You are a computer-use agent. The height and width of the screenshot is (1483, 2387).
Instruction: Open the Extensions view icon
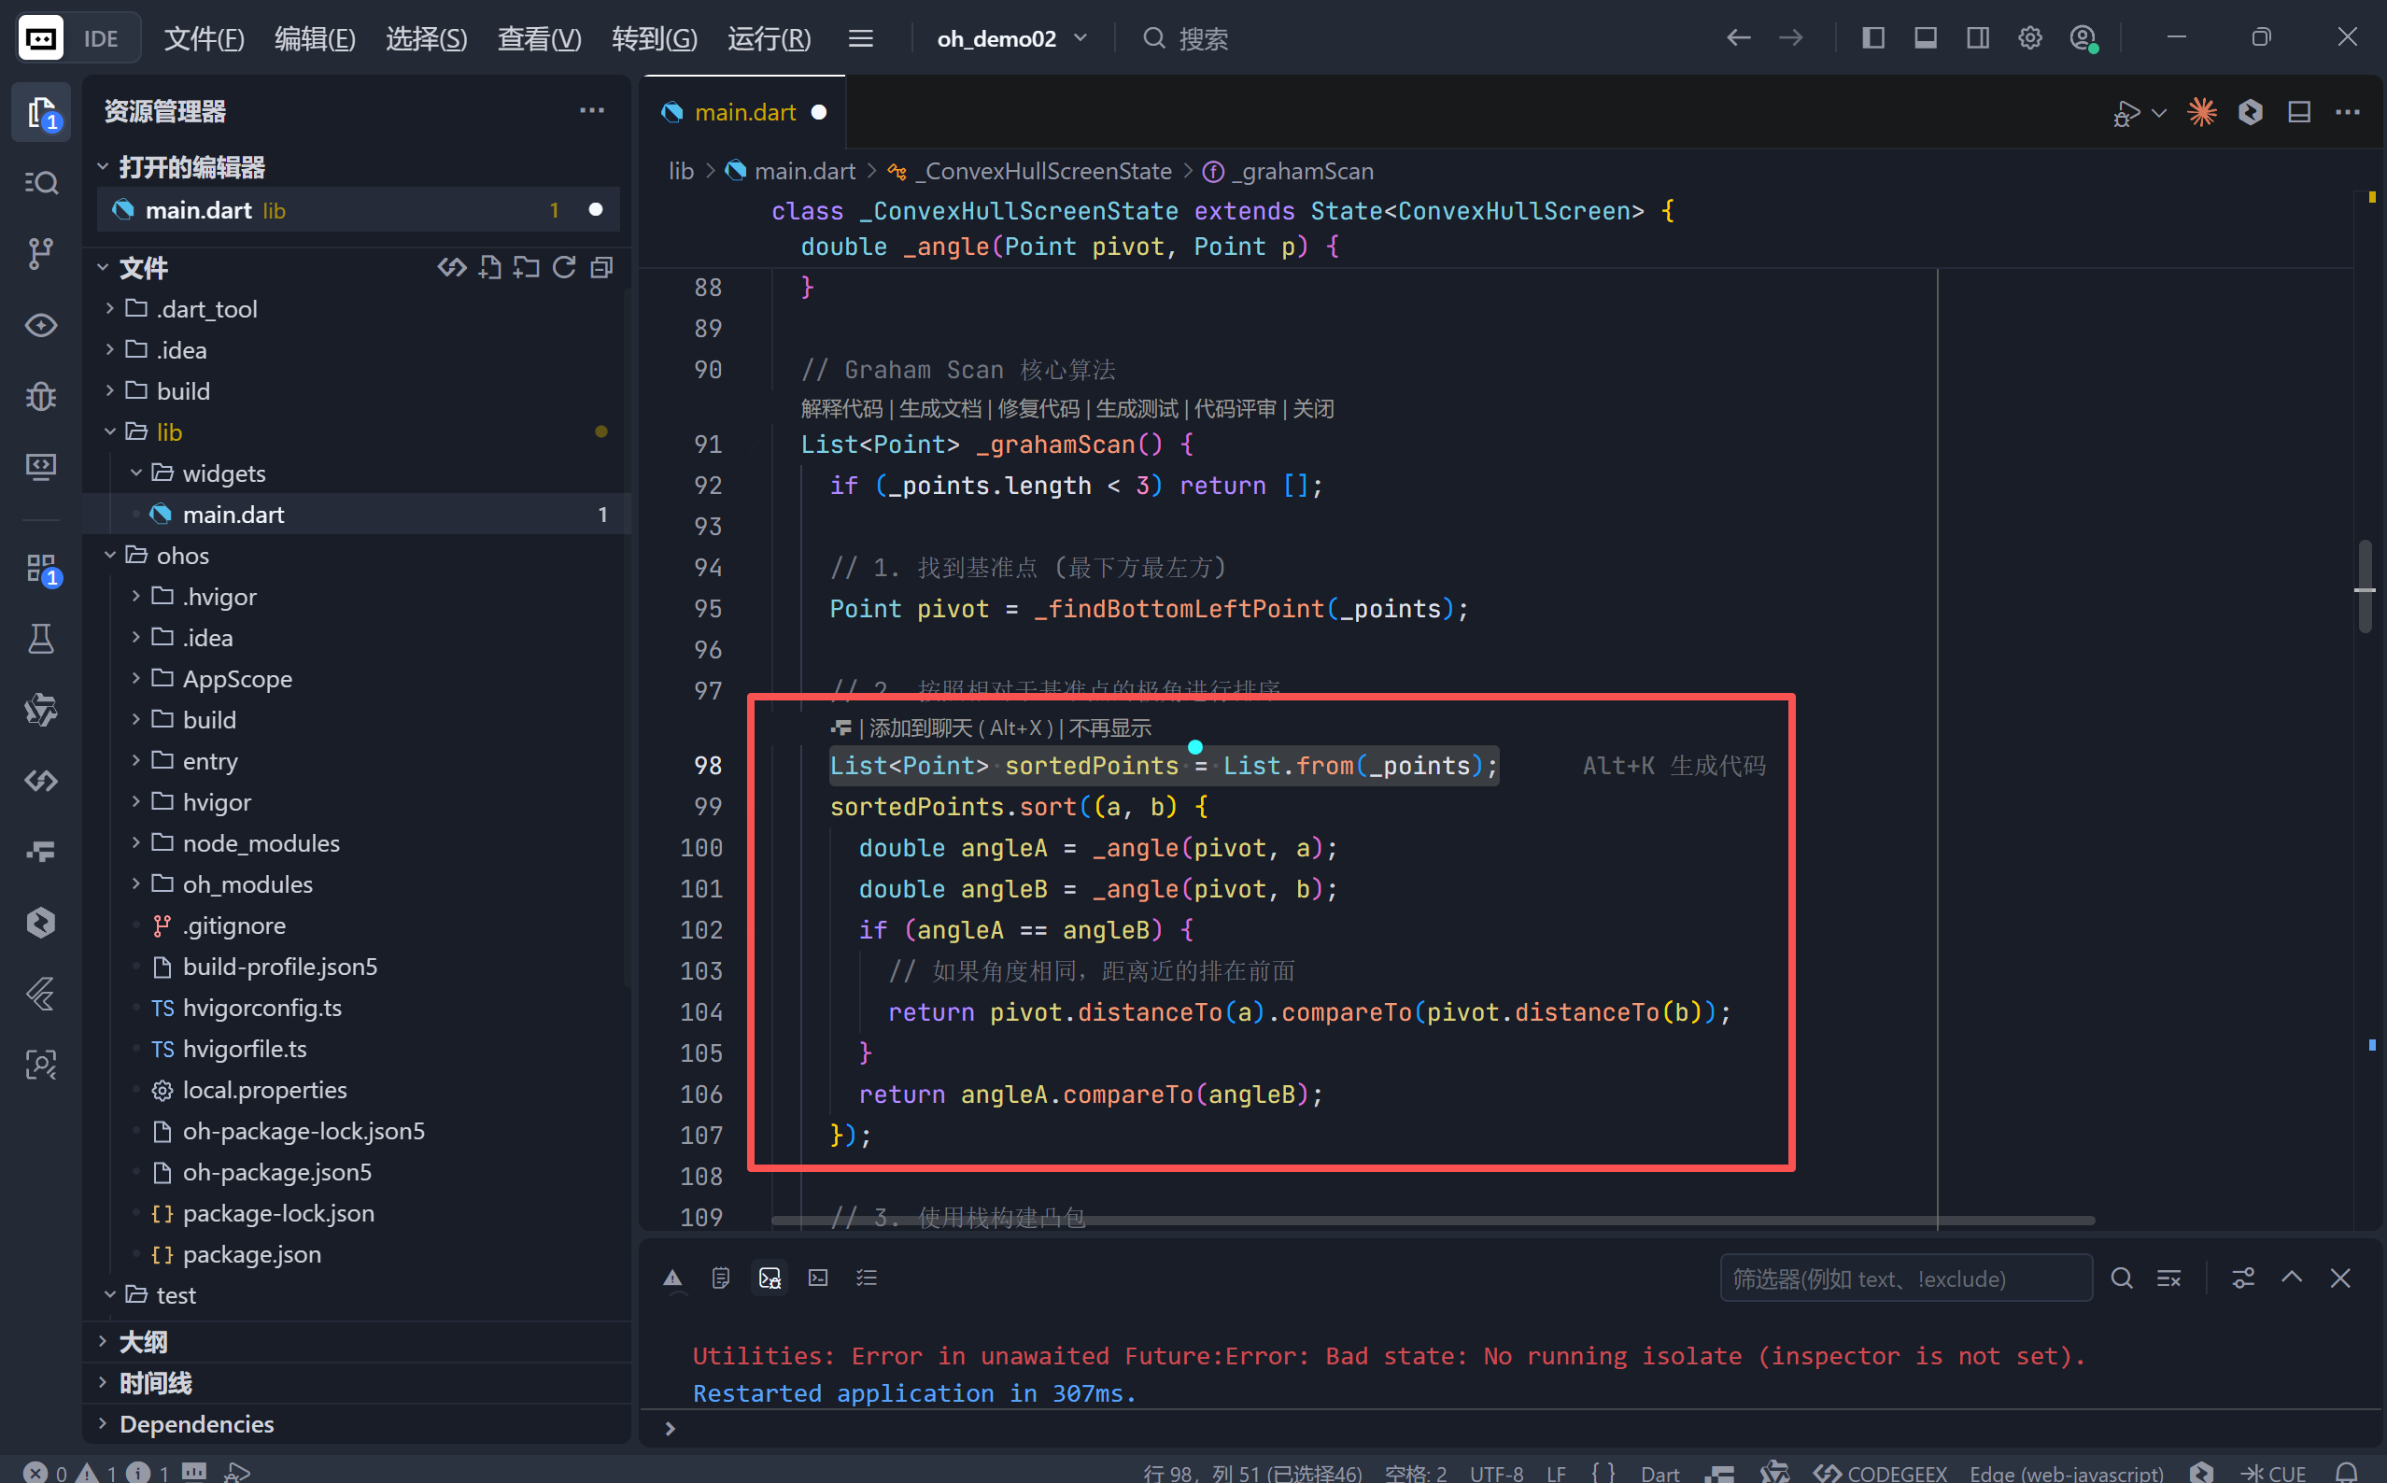point(40,568)
